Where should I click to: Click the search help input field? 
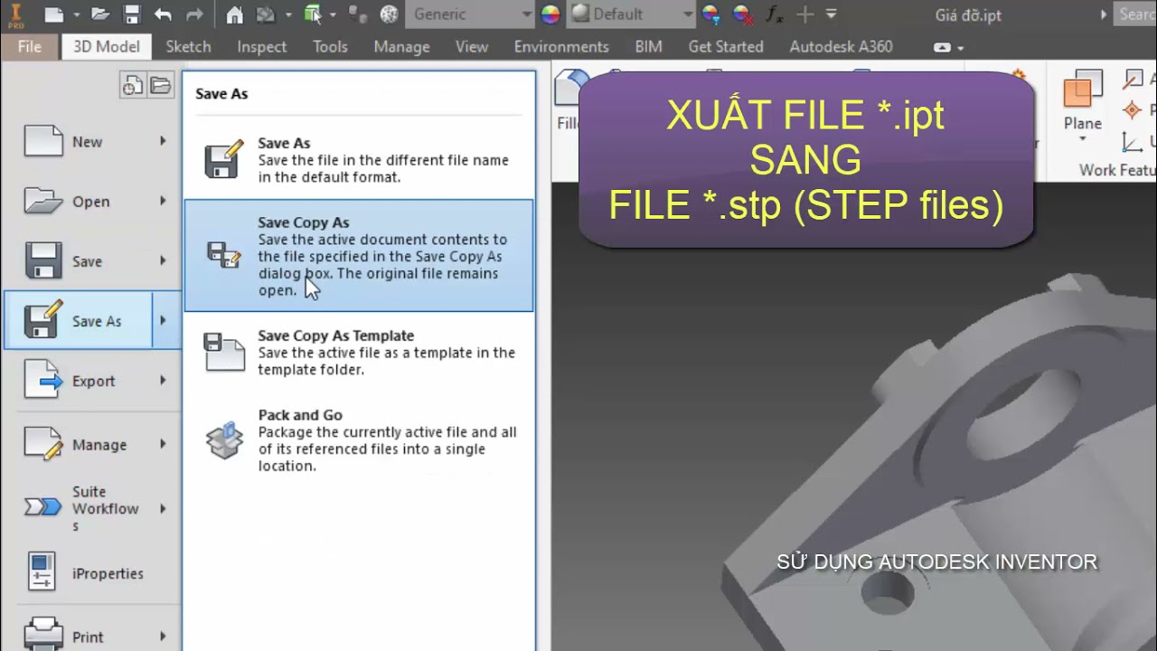point(1136,14)
